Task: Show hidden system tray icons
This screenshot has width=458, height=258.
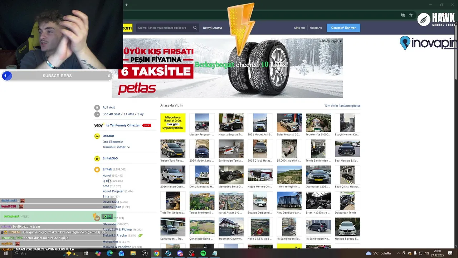Action: (x=398, y=253)
